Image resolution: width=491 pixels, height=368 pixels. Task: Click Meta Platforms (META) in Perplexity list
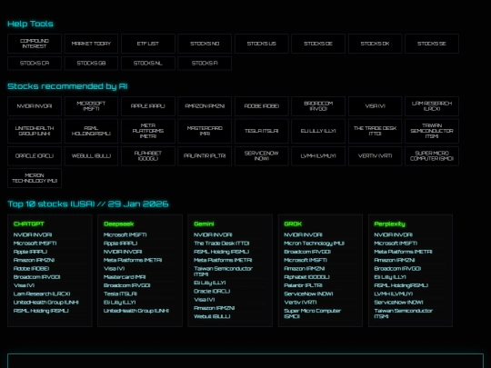(x=404, y=252)
